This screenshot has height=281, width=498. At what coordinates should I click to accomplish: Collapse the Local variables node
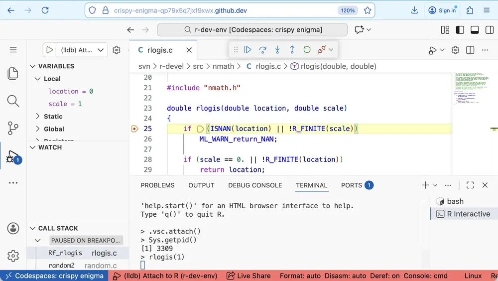tap(38, 79)
